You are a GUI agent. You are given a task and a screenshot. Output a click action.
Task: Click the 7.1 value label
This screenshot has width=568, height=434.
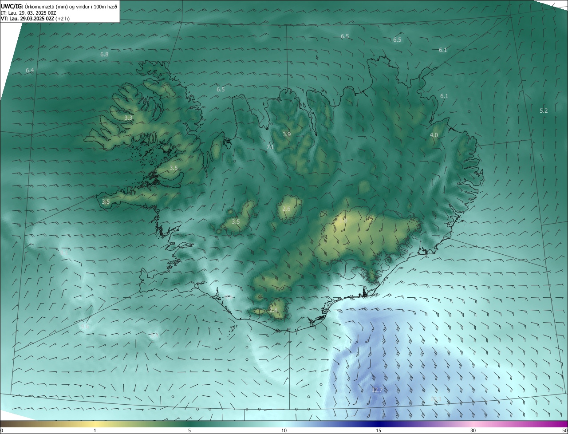(270, 147)
